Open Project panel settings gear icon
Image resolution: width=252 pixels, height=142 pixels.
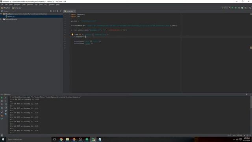coord(57,11)
